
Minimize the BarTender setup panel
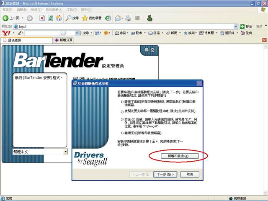[x=147, y=50]
